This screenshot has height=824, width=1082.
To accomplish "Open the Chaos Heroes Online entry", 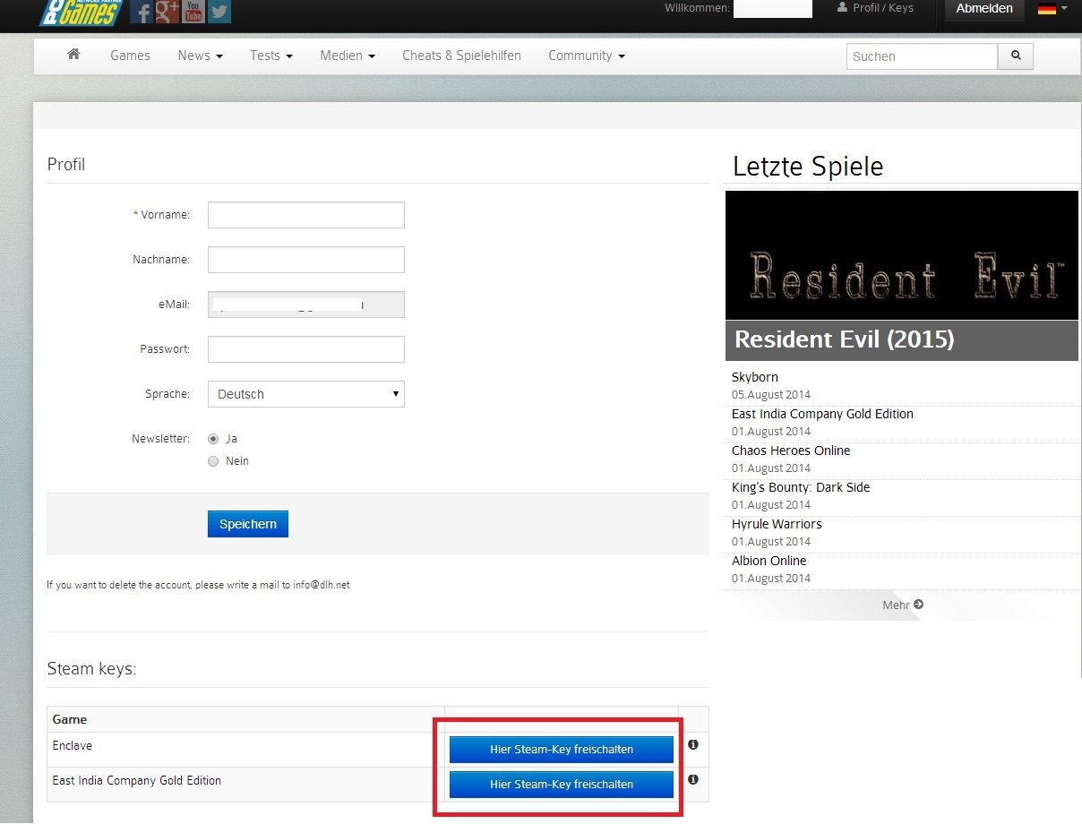I will (791, 451).
